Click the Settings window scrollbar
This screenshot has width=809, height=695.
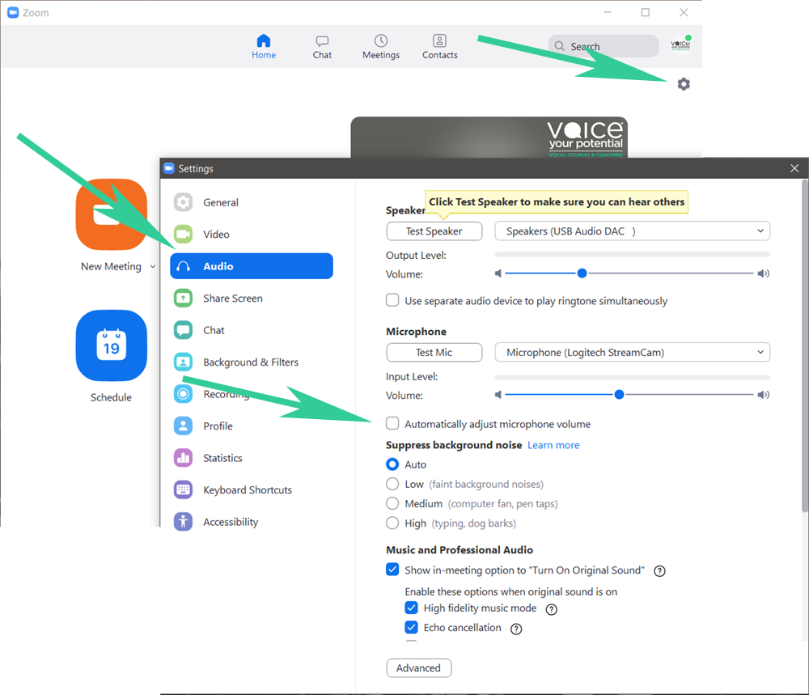(804, 345)
